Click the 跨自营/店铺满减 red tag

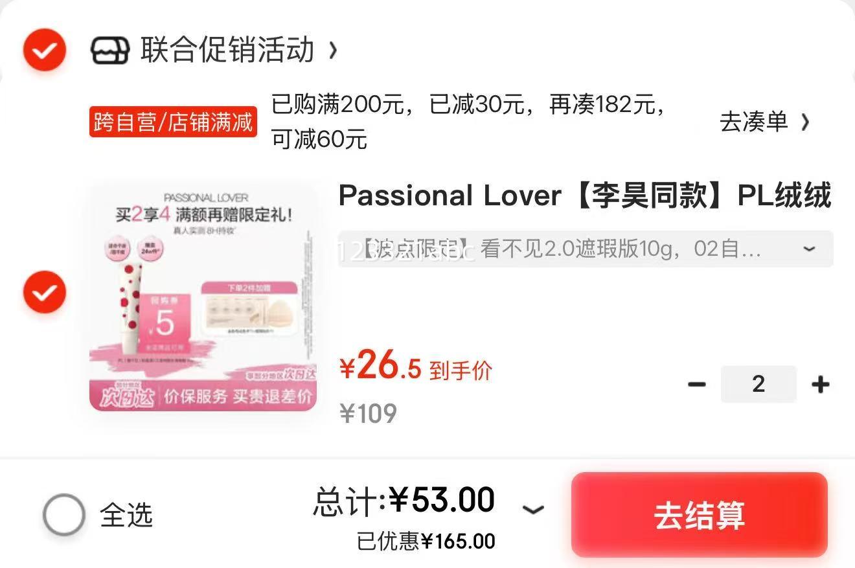[173, 122]
